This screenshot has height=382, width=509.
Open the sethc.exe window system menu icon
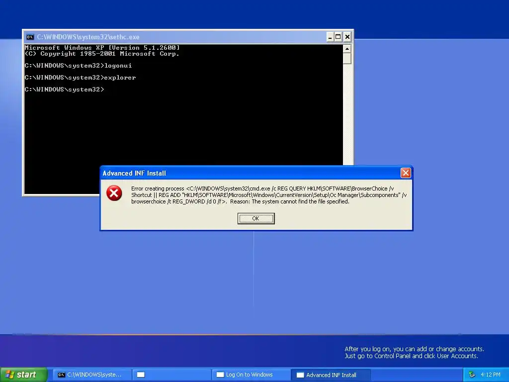coord(30,37)
